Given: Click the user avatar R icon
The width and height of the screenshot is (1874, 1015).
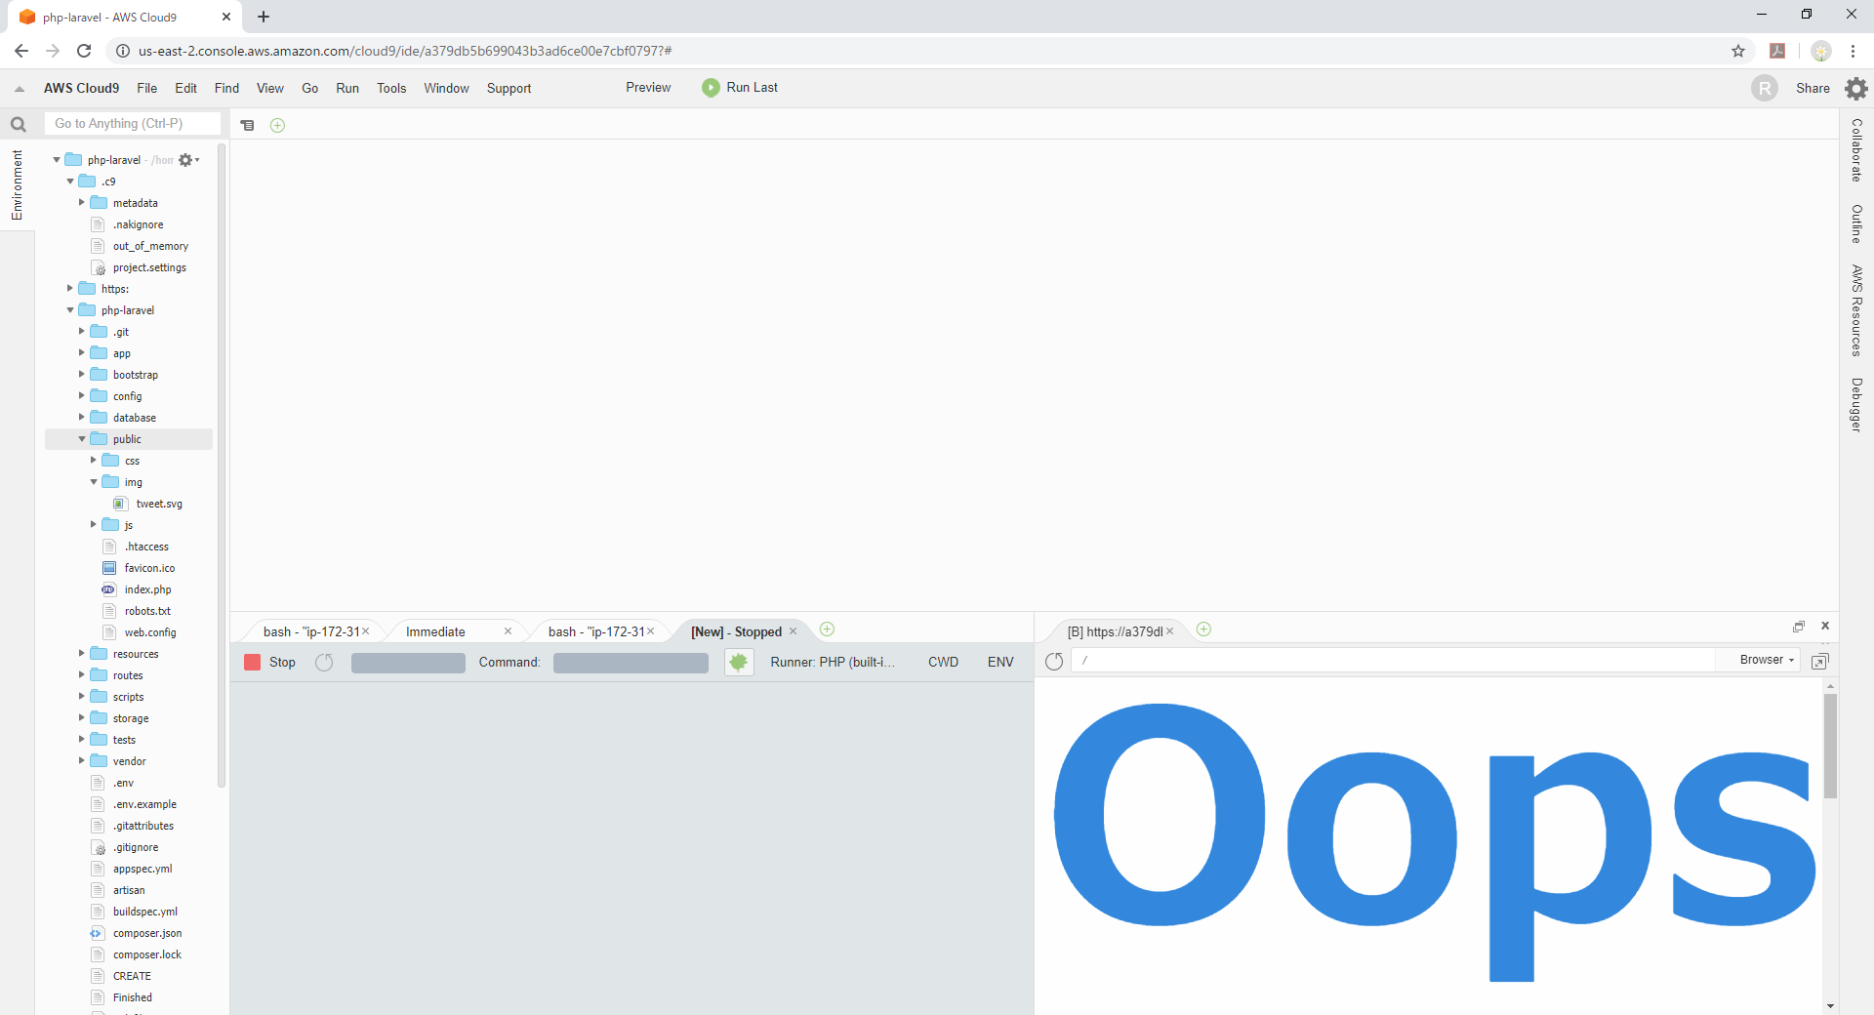Looking at the screenshot, I should (1765, 89).
